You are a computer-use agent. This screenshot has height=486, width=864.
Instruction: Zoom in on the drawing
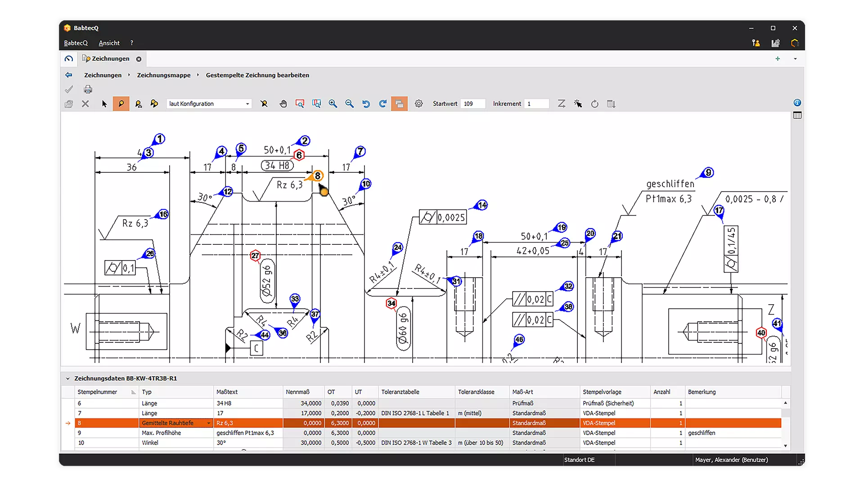pyautogui.click(x=333, y=104)
